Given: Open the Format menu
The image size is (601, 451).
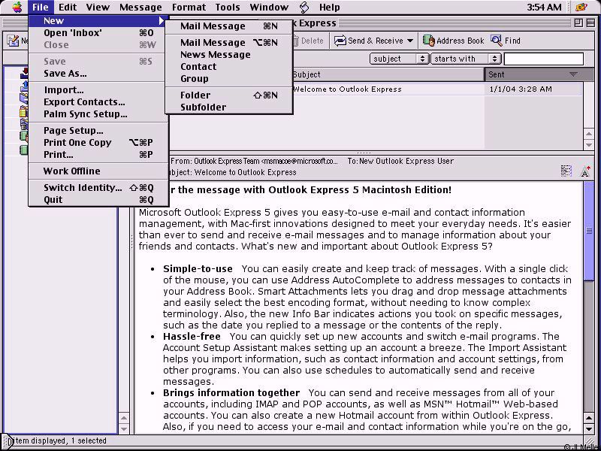Looking at the screenshot, I should coord(189,7).
